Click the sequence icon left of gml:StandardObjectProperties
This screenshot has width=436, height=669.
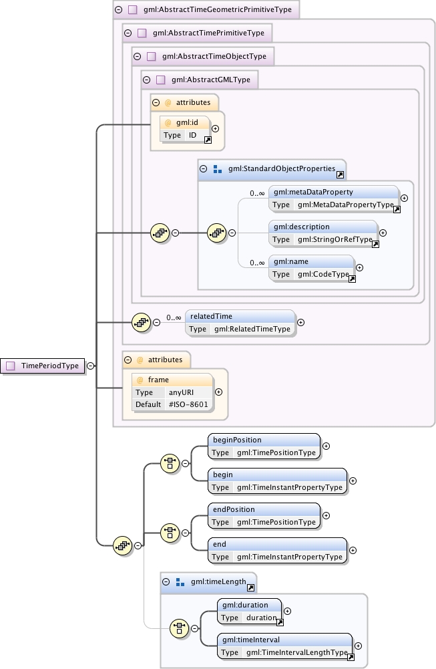(x=160, y=233)
